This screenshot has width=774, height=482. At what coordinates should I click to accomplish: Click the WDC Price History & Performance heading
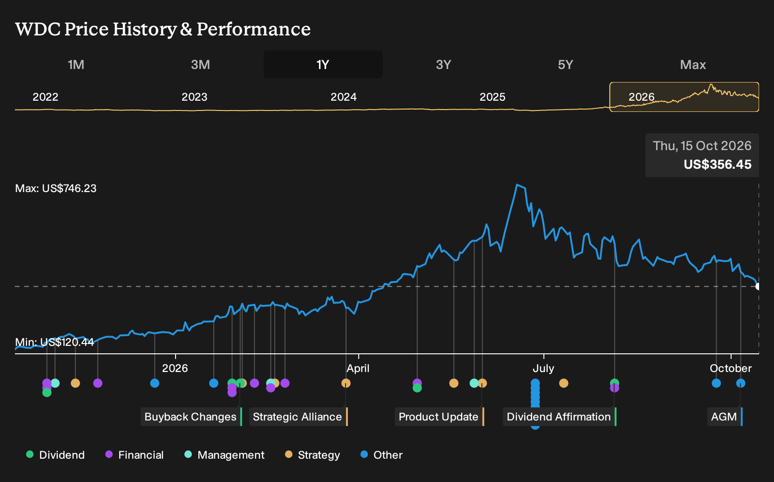163,29
